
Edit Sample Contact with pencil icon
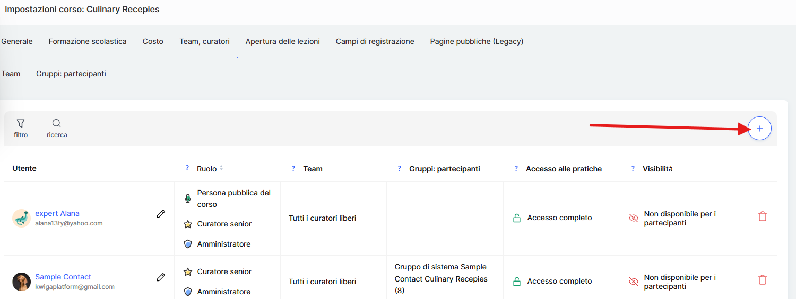[161, 277]
